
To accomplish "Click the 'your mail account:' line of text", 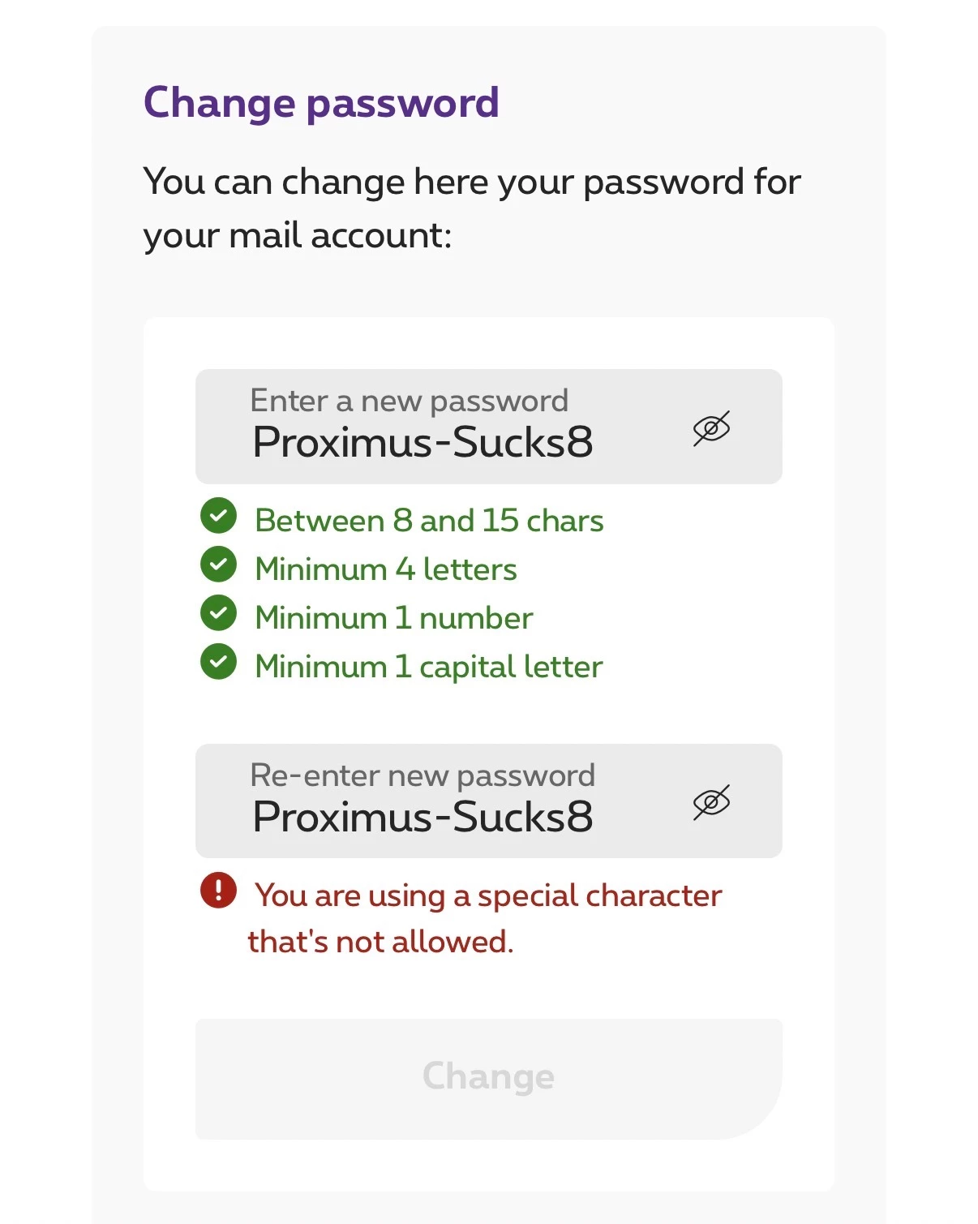I will pyautogui.click(x=298, y=236).
